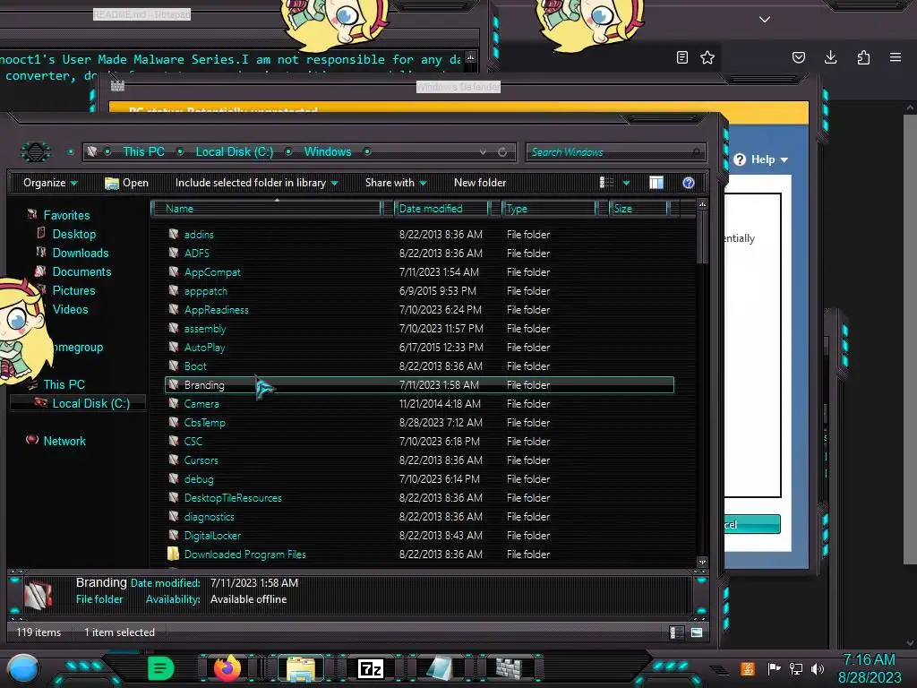The width and height of the screenshot is (917, 688).
Task: Select the CSC folder name
Action: [193, 441]
